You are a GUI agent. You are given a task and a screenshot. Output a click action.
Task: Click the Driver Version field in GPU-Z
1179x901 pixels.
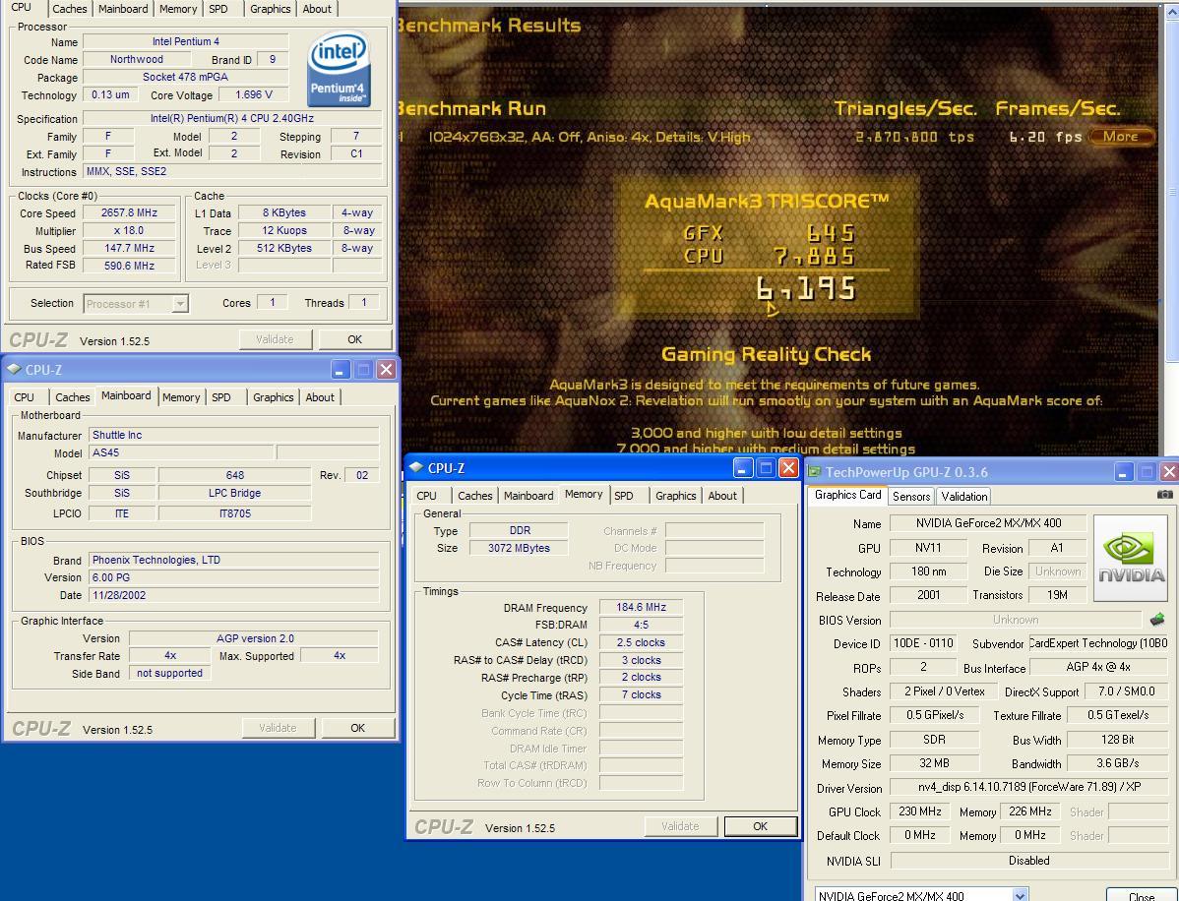click(x=1029, y=788)
